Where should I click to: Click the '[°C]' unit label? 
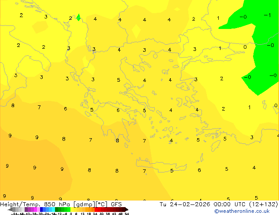102,204
